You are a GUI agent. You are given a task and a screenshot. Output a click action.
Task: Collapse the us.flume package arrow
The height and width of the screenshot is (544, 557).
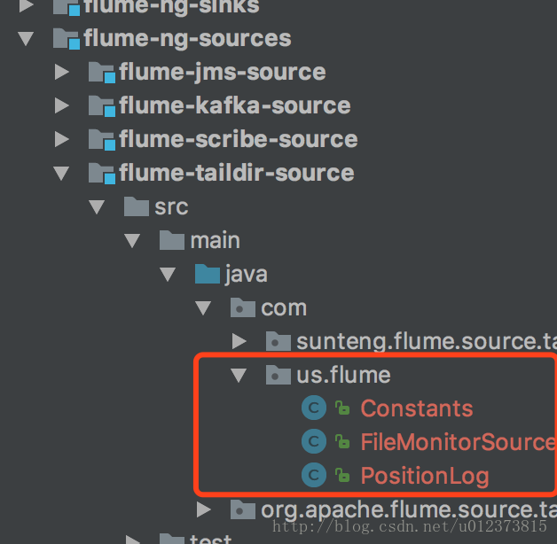(239, 375)
